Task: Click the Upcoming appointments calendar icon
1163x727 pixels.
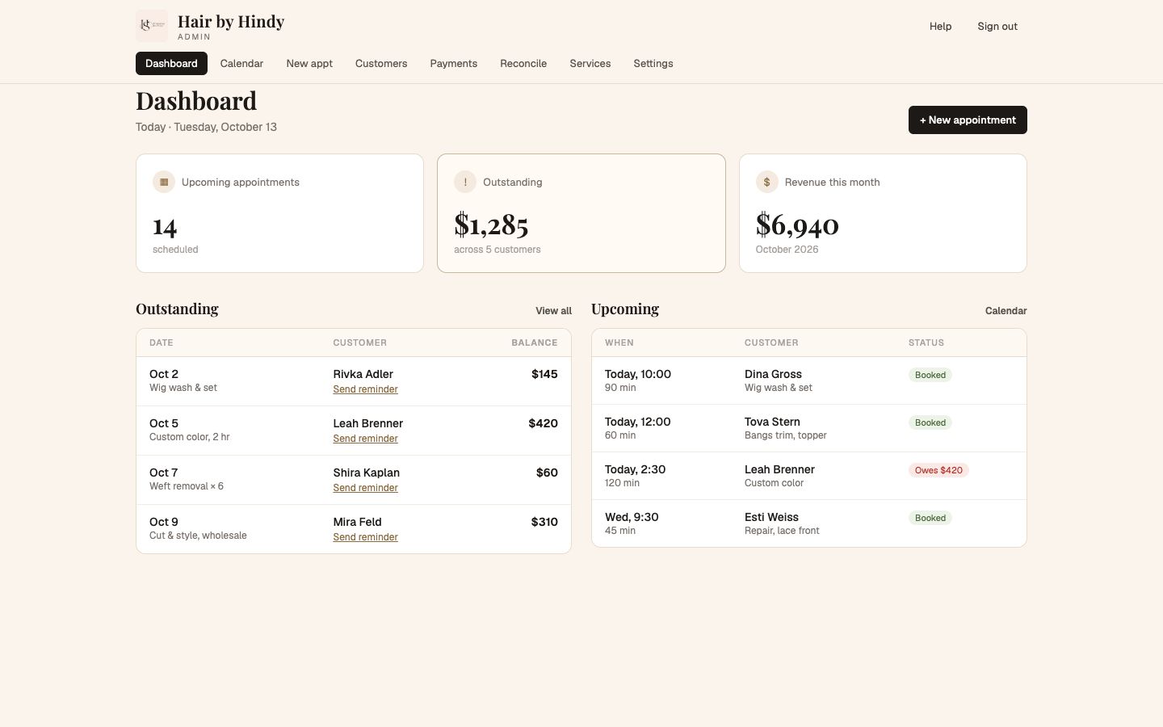Action: click(164, 182)
